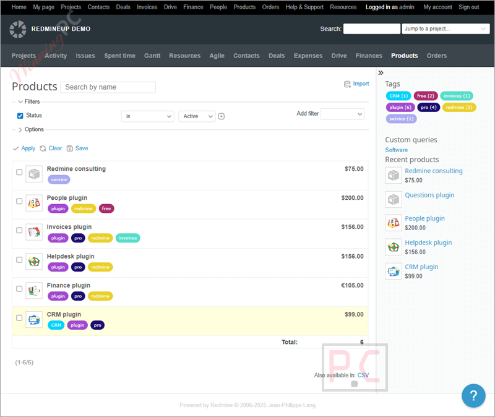
Task: Click People plugin thumbnail in Recent products
Action: 394,223
